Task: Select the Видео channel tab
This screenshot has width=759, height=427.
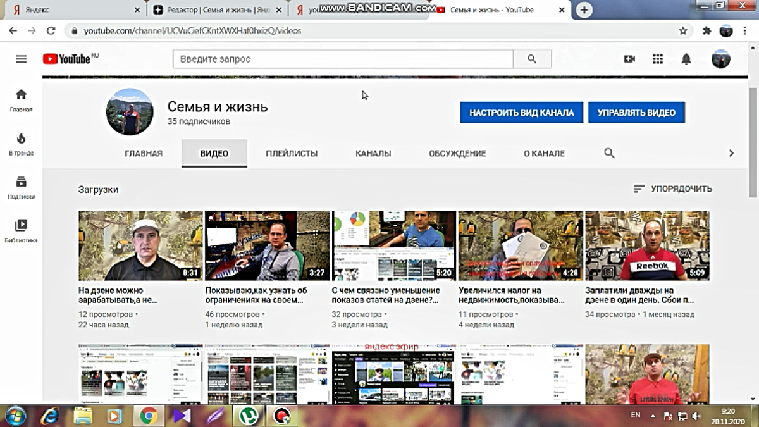Action: click(x=214, y=153)
